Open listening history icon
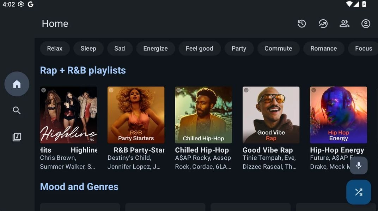 pyautogui.click(x=301, y=24)
